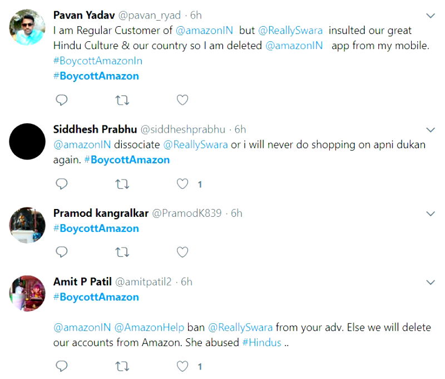Viewport: 445px width, 379px height.
Task: Retweet Siddhesh Prabhu's tweet
Action: 122,184
